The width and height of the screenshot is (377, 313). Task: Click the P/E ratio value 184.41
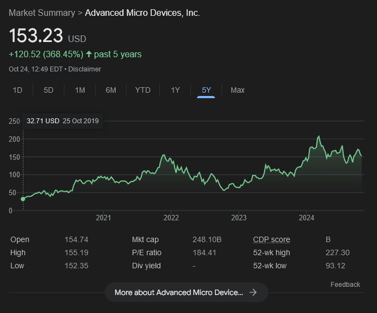(x=204, y=252)
